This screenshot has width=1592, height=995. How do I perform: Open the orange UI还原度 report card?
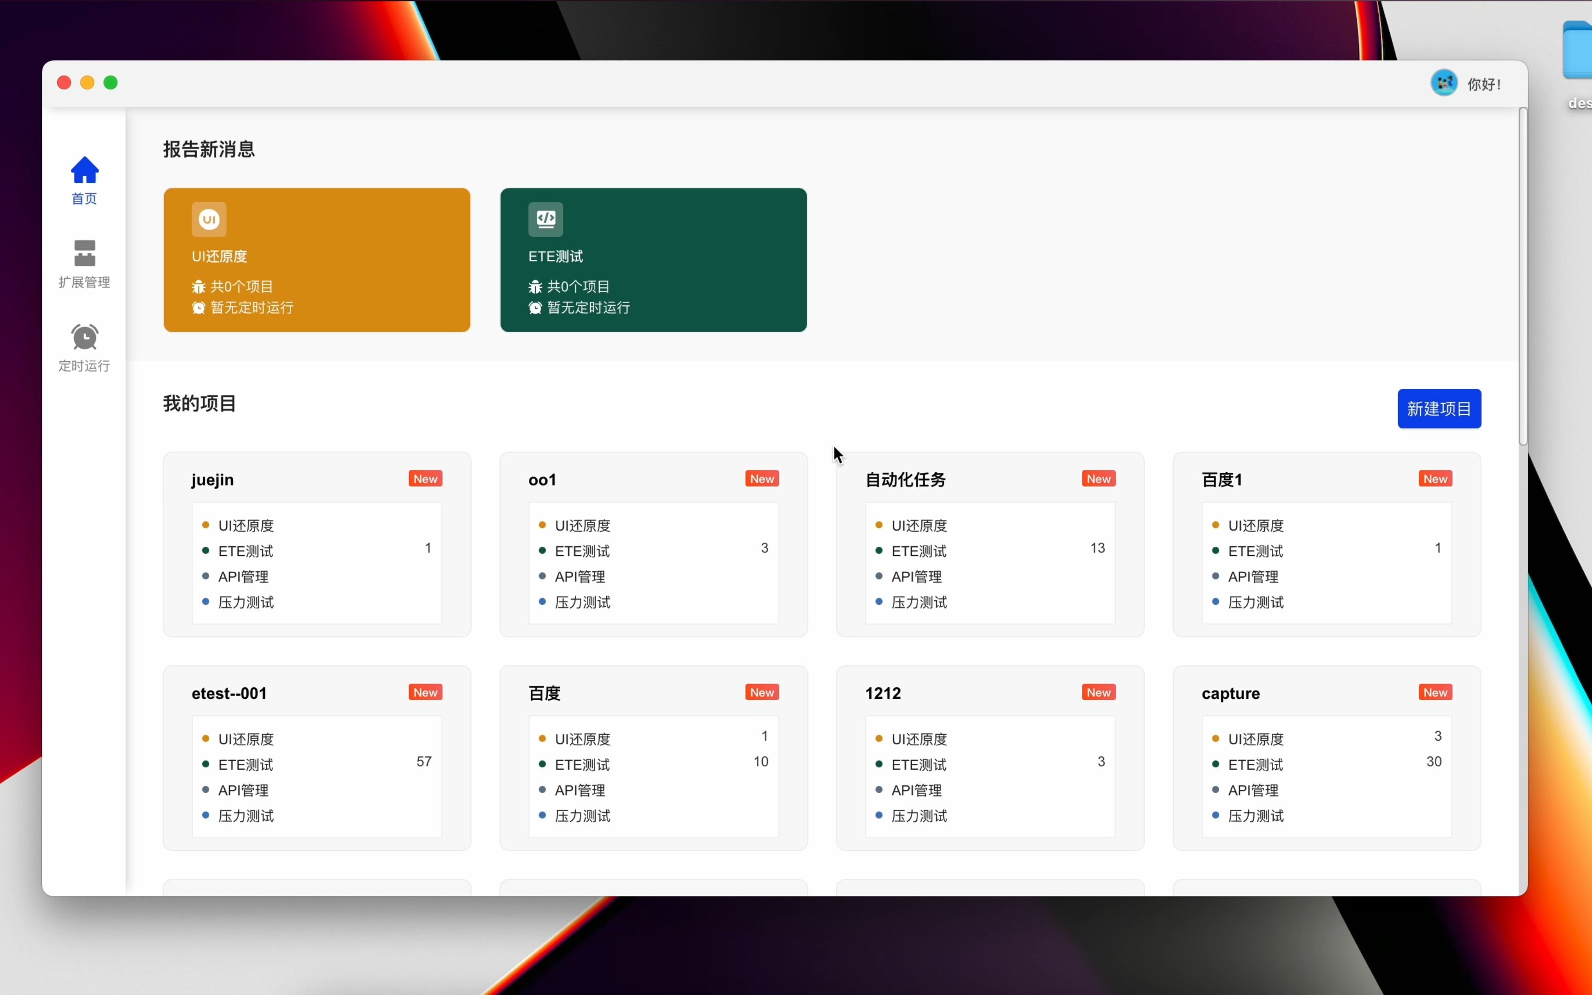click(x=317, y=260)
